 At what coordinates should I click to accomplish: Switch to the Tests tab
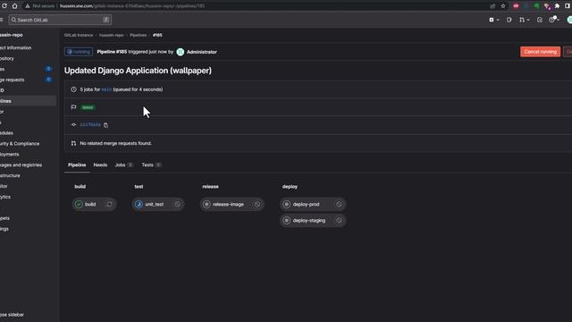click(x=151, y=165)
